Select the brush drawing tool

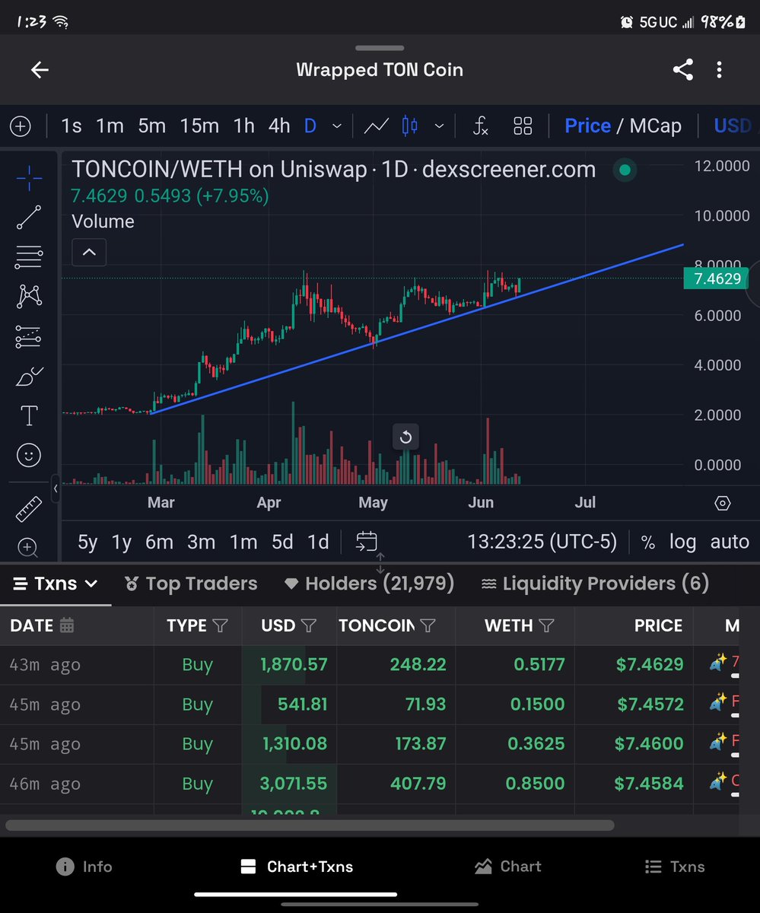pyautogui.click(x=29, y=376)
